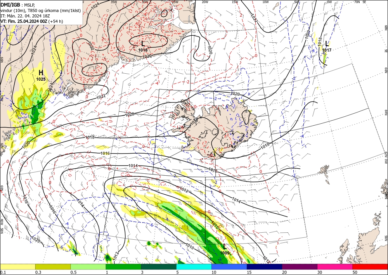
Task: Click the green 1–3 legend color band
Action: pos(123,266)
